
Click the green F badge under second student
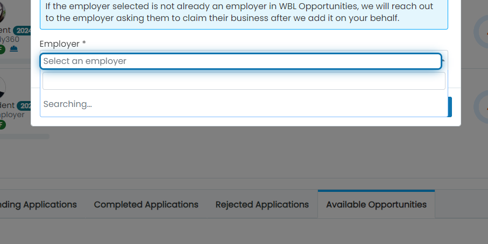2,125
